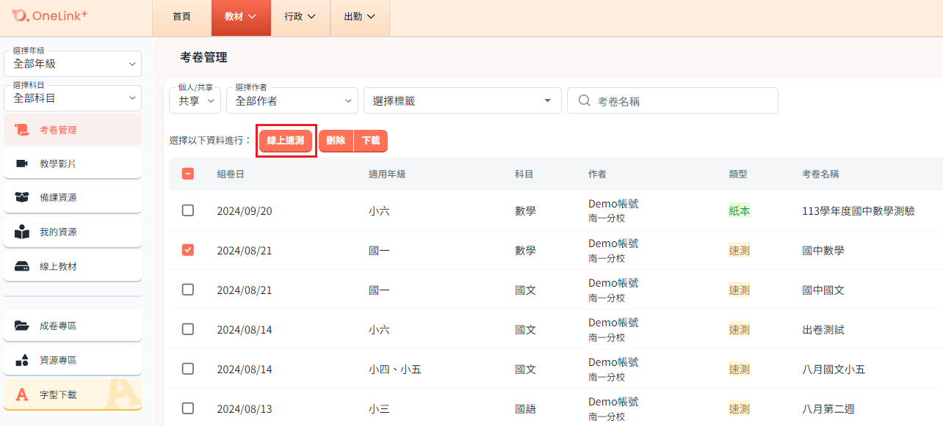
Task: Click the 備課資源 open box icon
Action: pyautogui.click(x=21, y=197)
